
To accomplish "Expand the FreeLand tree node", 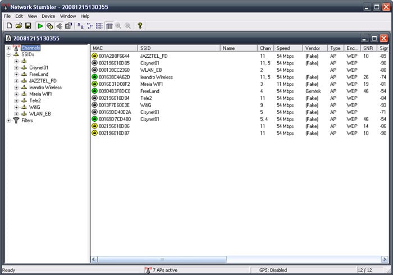I will click(16, 74).
